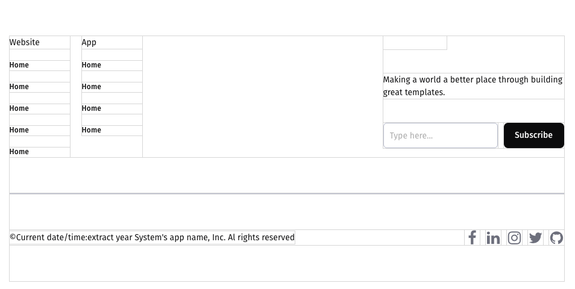This screenshot has width=575, height=289.
Task: Select second Home link under App
Action: tap(92, 87)
